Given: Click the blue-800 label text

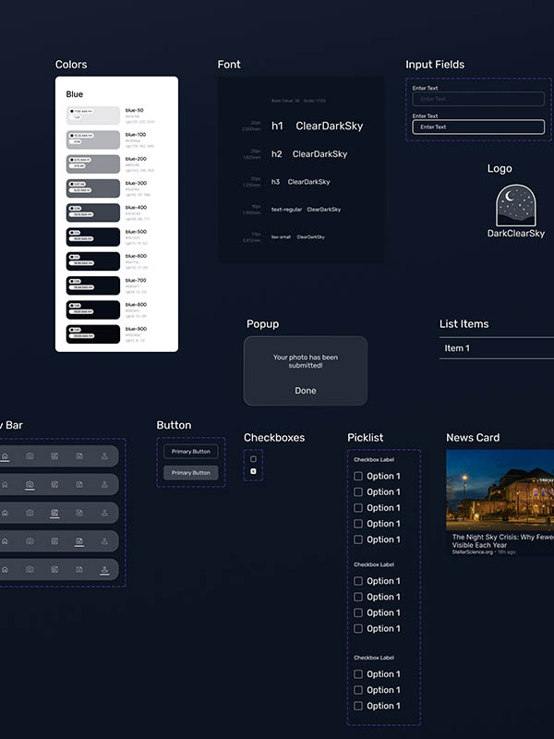Looking at the screenshot, I should (136, 305).
